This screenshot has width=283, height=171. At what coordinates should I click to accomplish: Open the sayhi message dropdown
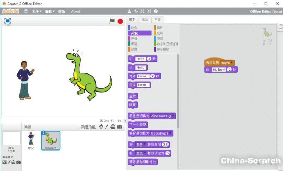(x=232, y=63)
